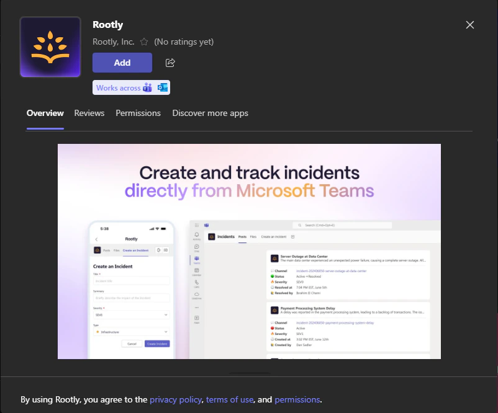The width and height of the screenshot is (498, 413).
Task: Switch to the Overview tab
Action: (x=45, y=113)
